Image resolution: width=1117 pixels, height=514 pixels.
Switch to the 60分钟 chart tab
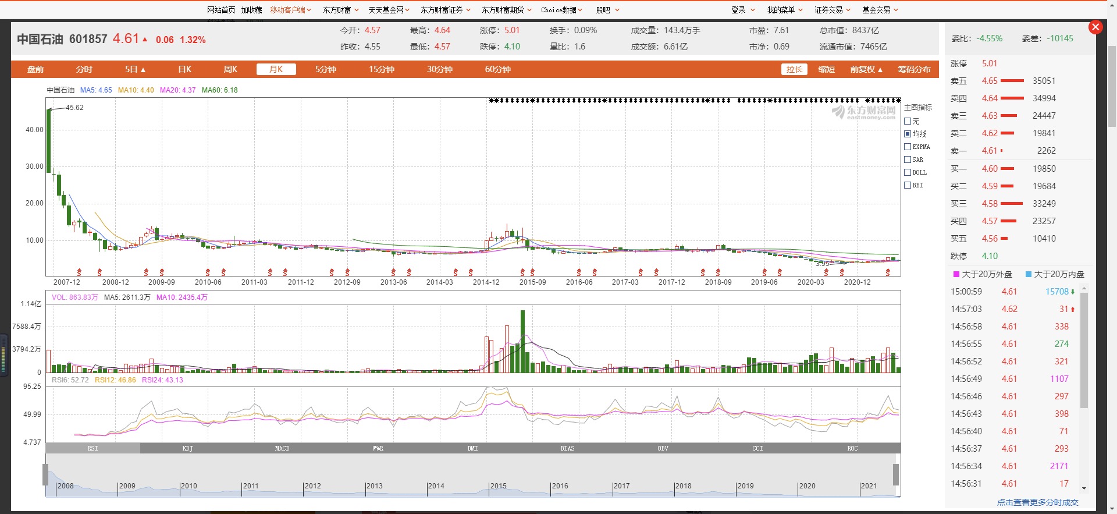coord(498,69)
